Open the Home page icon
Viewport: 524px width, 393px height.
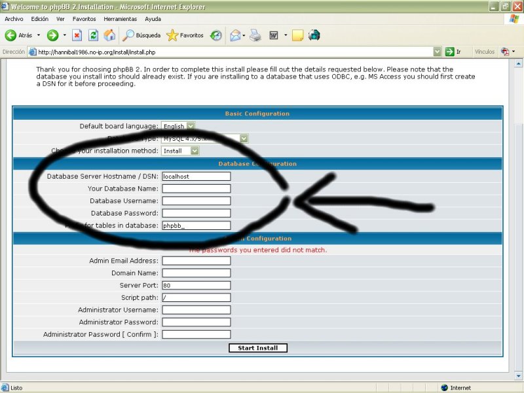click(109, 35)
